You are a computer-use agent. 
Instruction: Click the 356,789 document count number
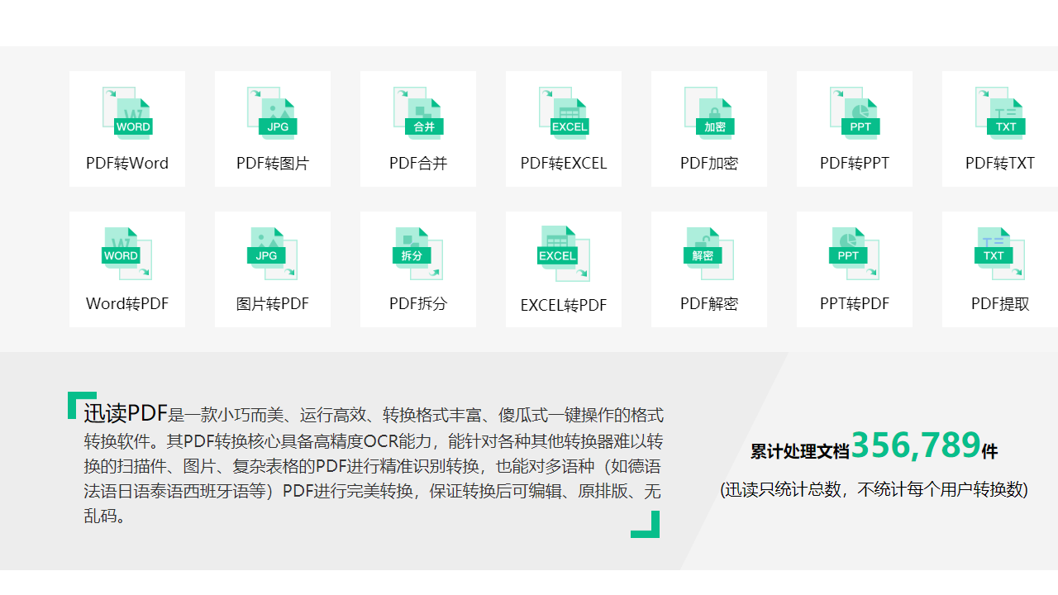tap(916, 445)
